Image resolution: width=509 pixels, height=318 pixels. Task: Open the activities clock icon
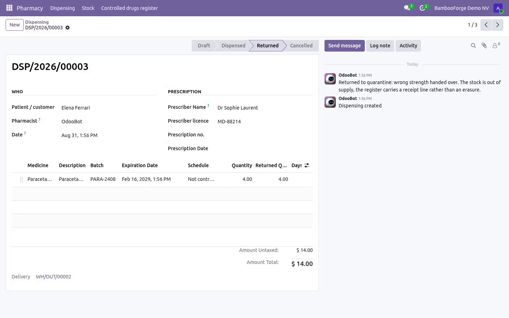(x=422, y=8)
